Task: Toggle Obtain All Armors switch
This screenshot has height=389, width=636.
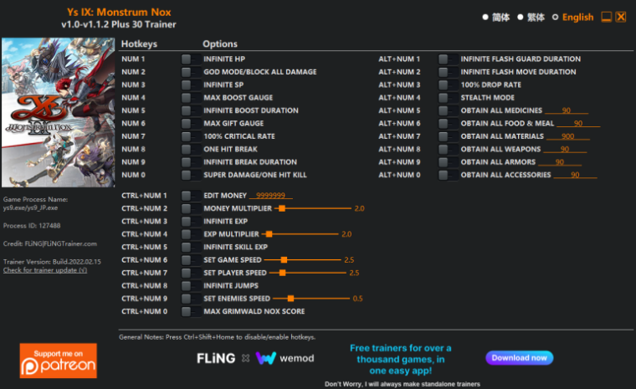Action: tap(448, 162)
